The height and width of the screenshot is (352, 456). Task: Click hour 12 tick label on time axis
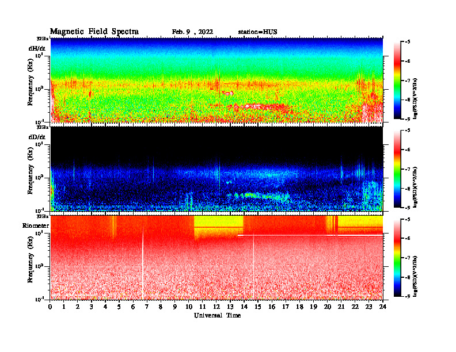click(x=216, y=307)
